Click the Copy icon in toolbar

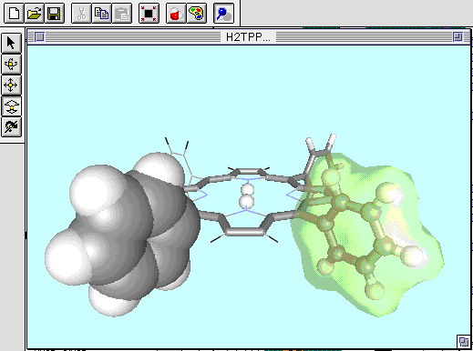(101, 14)
